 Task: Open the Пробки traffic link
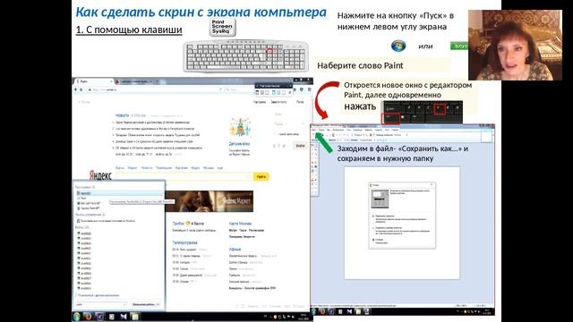(x=178, y=224)
